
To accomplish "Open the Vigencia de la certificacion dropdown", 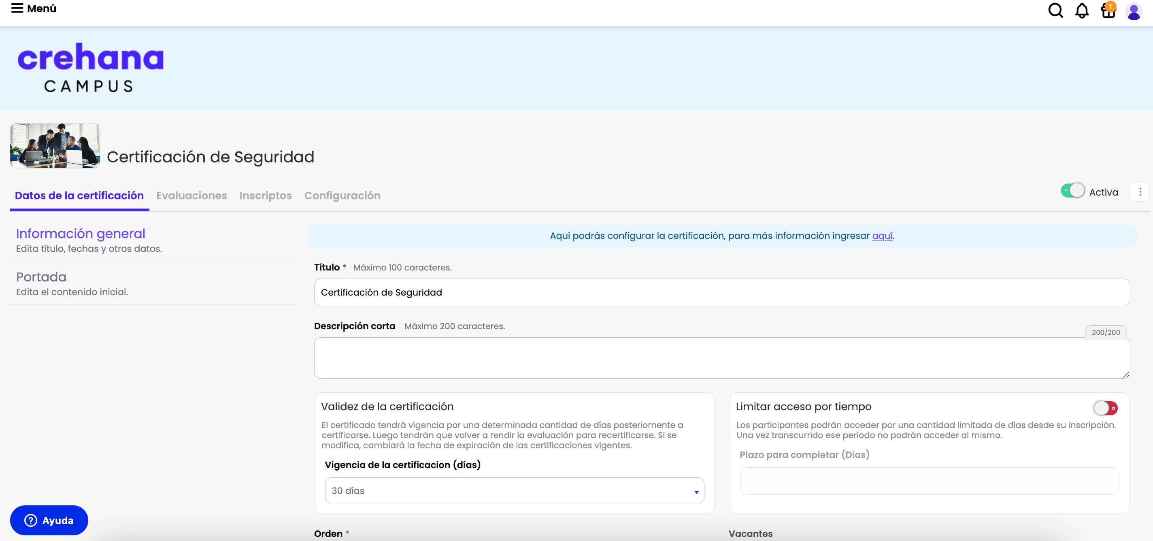I will 514,490.
